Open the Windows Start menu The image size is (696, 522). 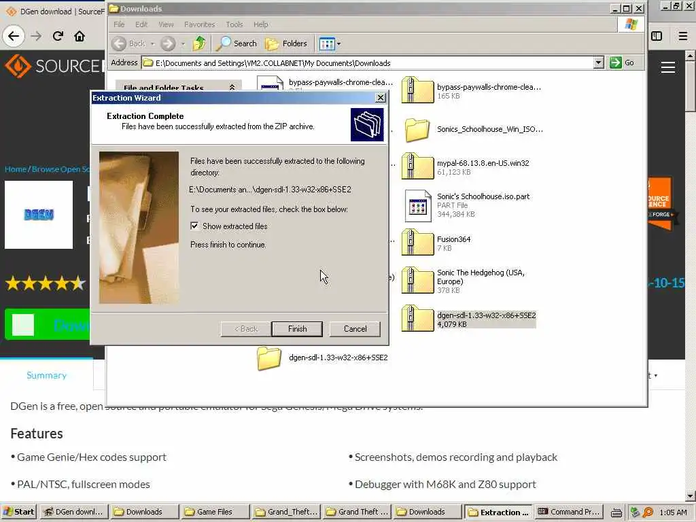pos(19,512)
